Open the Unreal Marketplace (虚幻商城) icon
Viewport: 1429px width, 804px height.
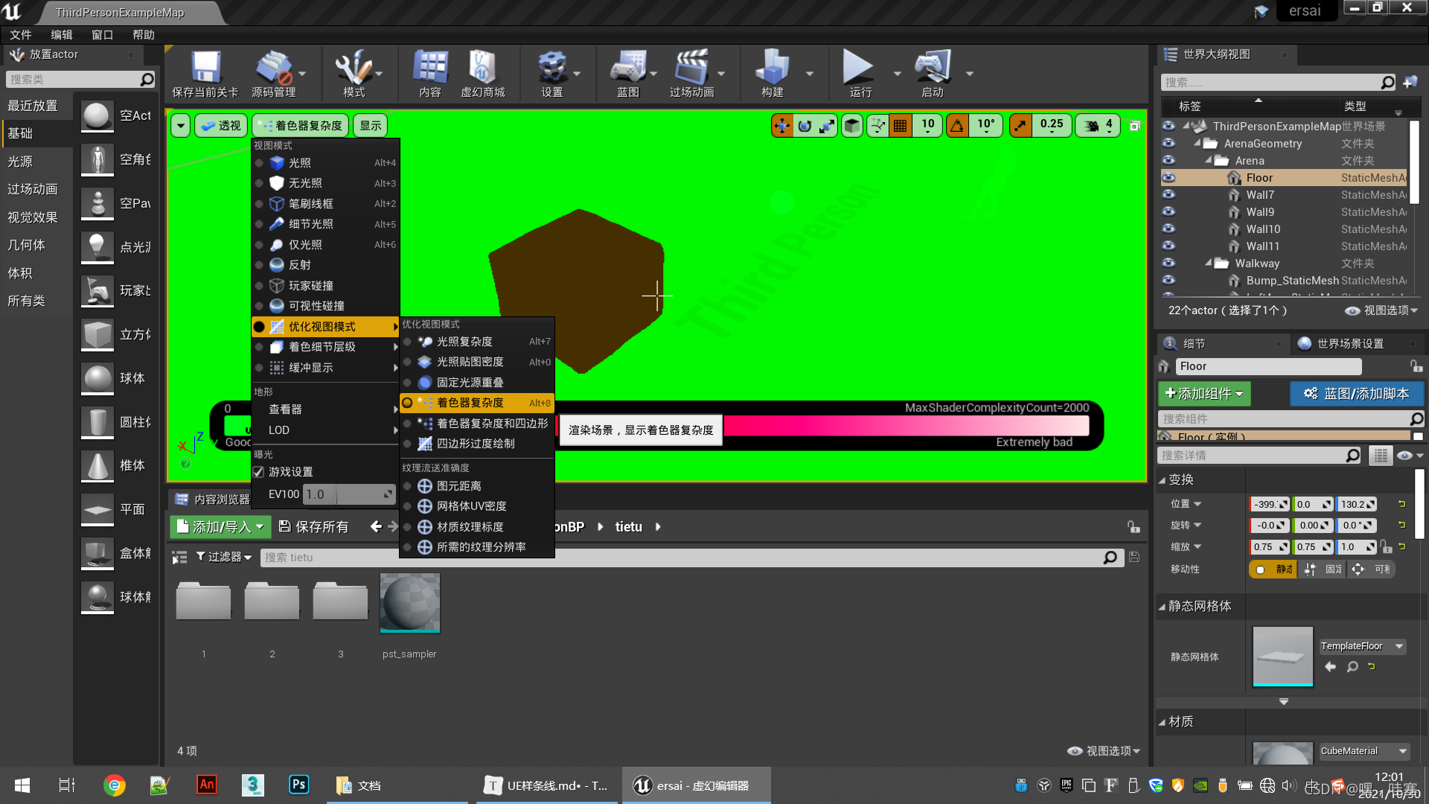coord(483,73)
